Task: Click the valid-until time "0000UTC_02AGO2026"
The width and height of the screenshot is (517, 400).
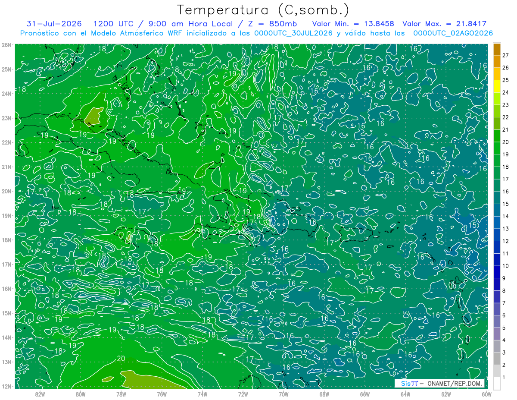Action: (453, 33)
